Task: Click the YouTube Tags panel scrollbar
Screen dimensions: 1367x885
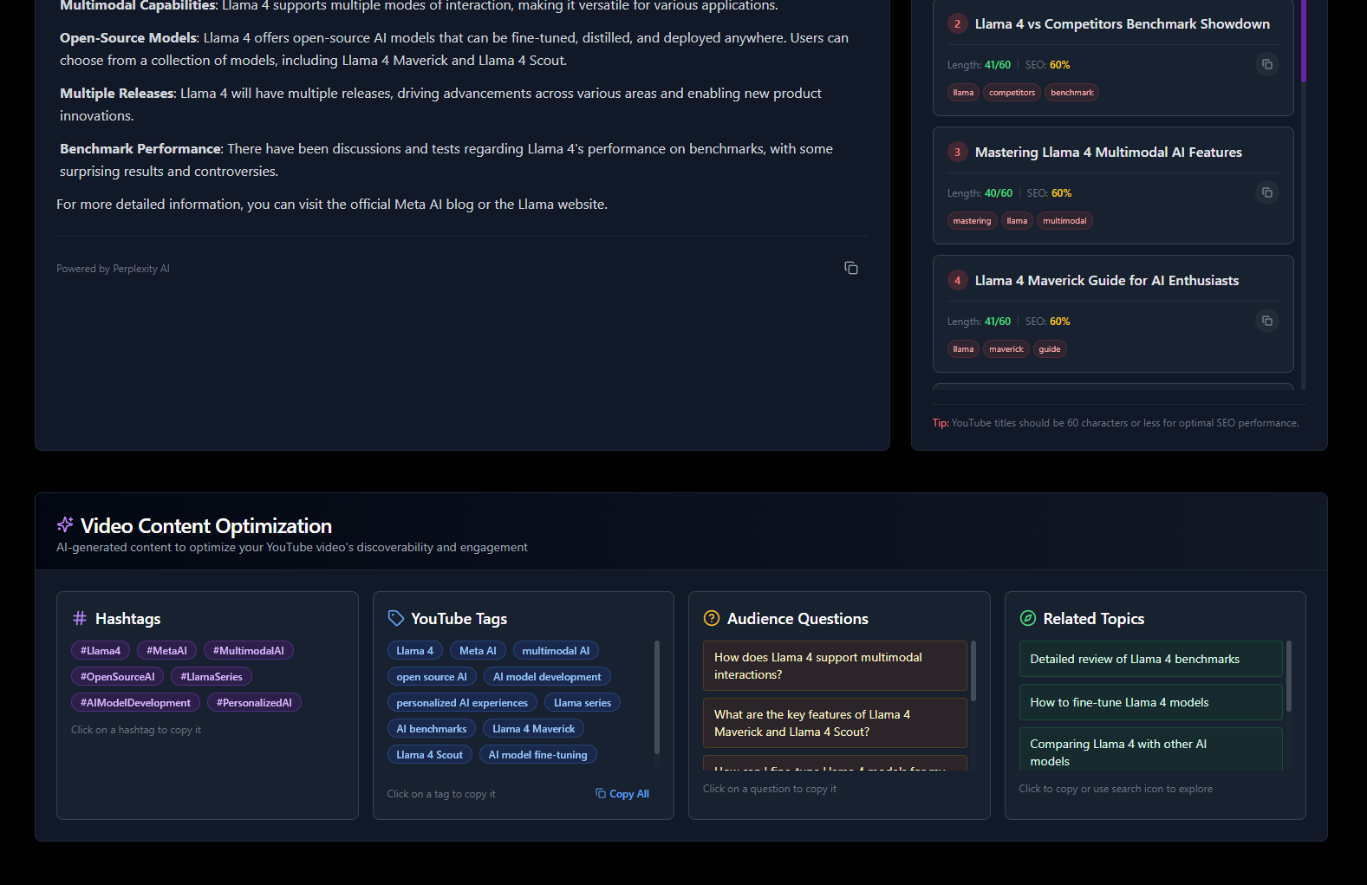Action: click(x=656, y=697)
